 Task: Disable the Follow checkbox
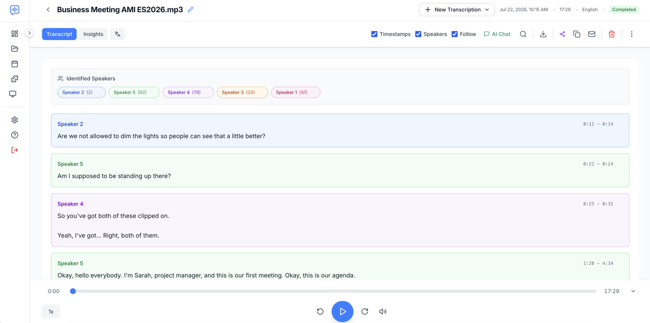[455, 34]
